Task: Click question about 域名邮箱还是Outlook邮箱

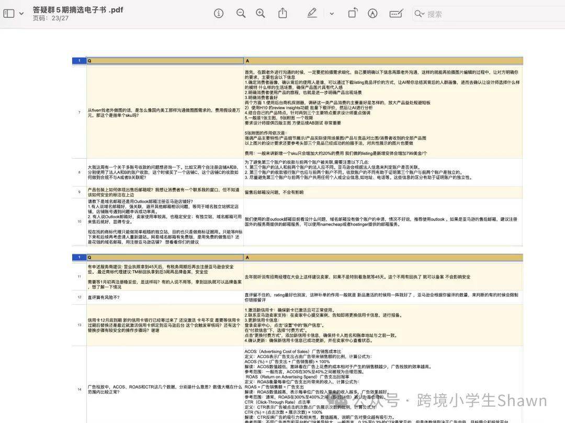Action: point(165,221)
